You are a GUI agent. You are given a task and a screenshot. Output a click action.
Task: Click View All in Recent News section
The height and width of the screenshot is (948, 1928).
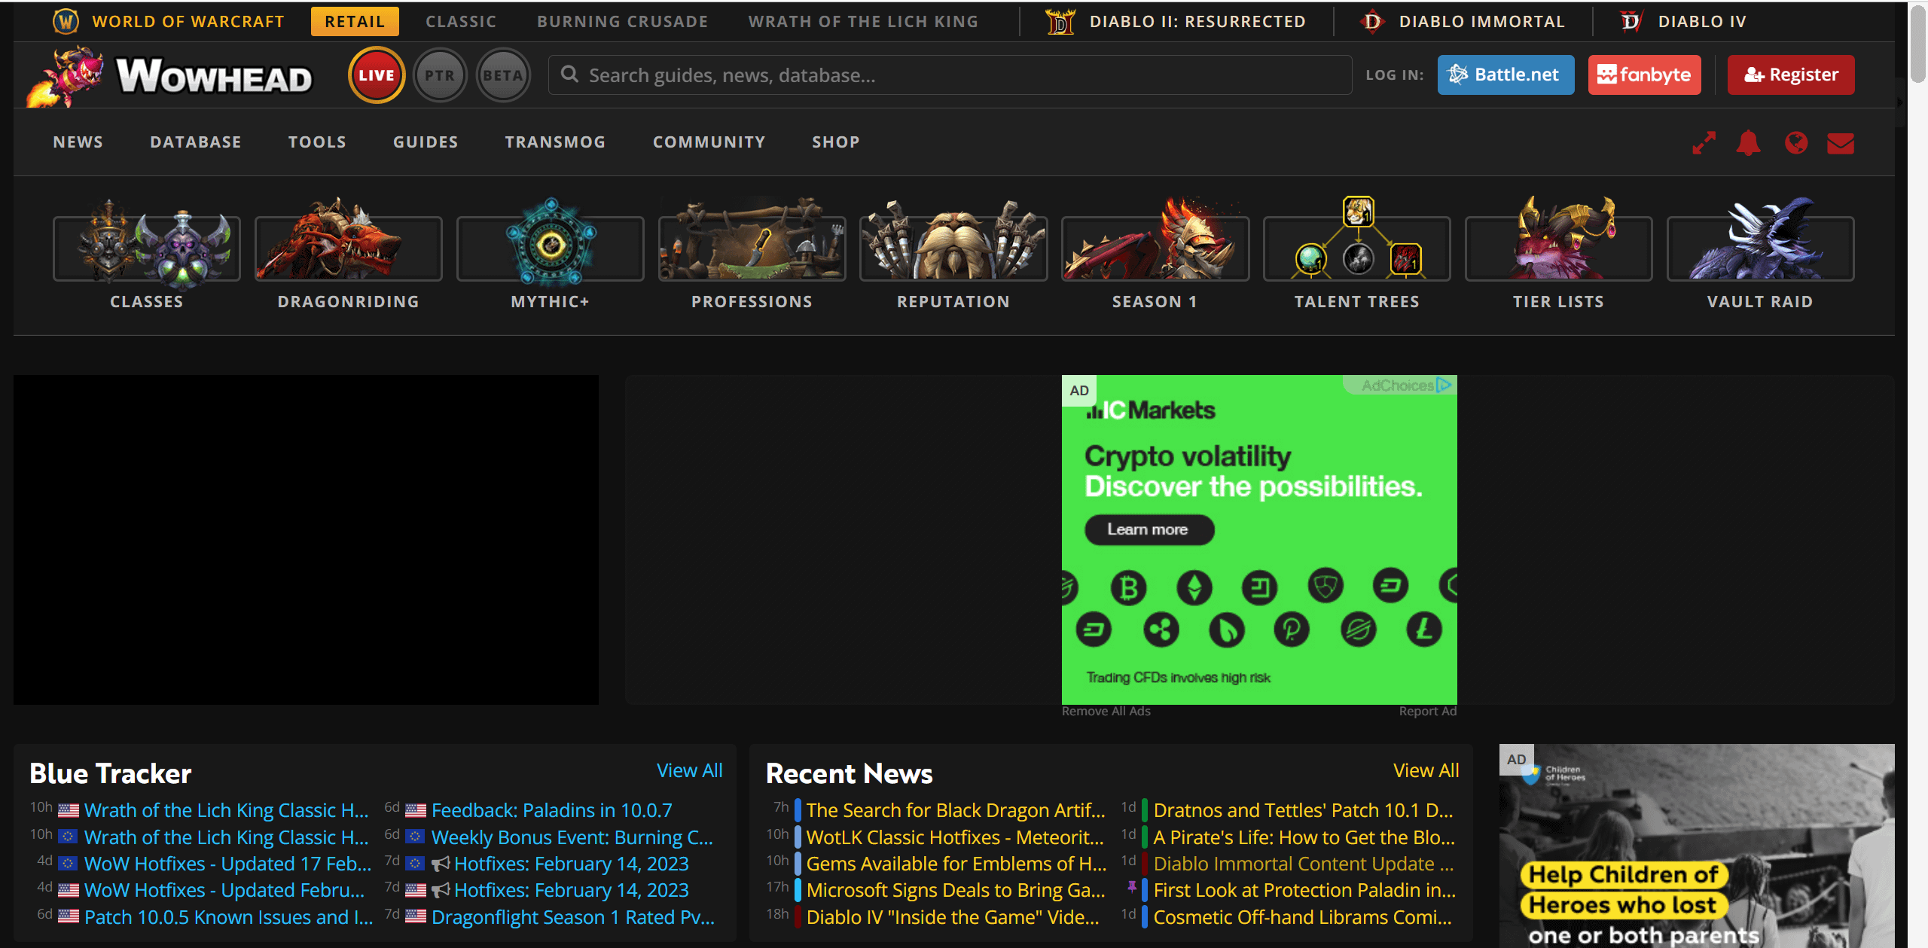[x=1425, y=770]
